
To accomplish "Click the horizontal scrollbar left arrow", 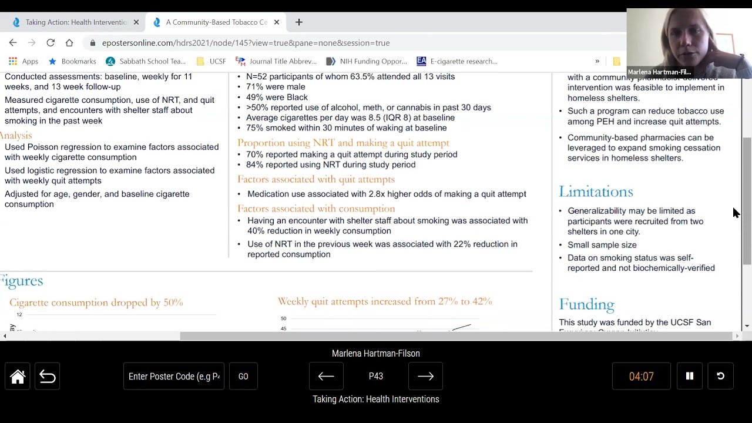I will [5, 336].
